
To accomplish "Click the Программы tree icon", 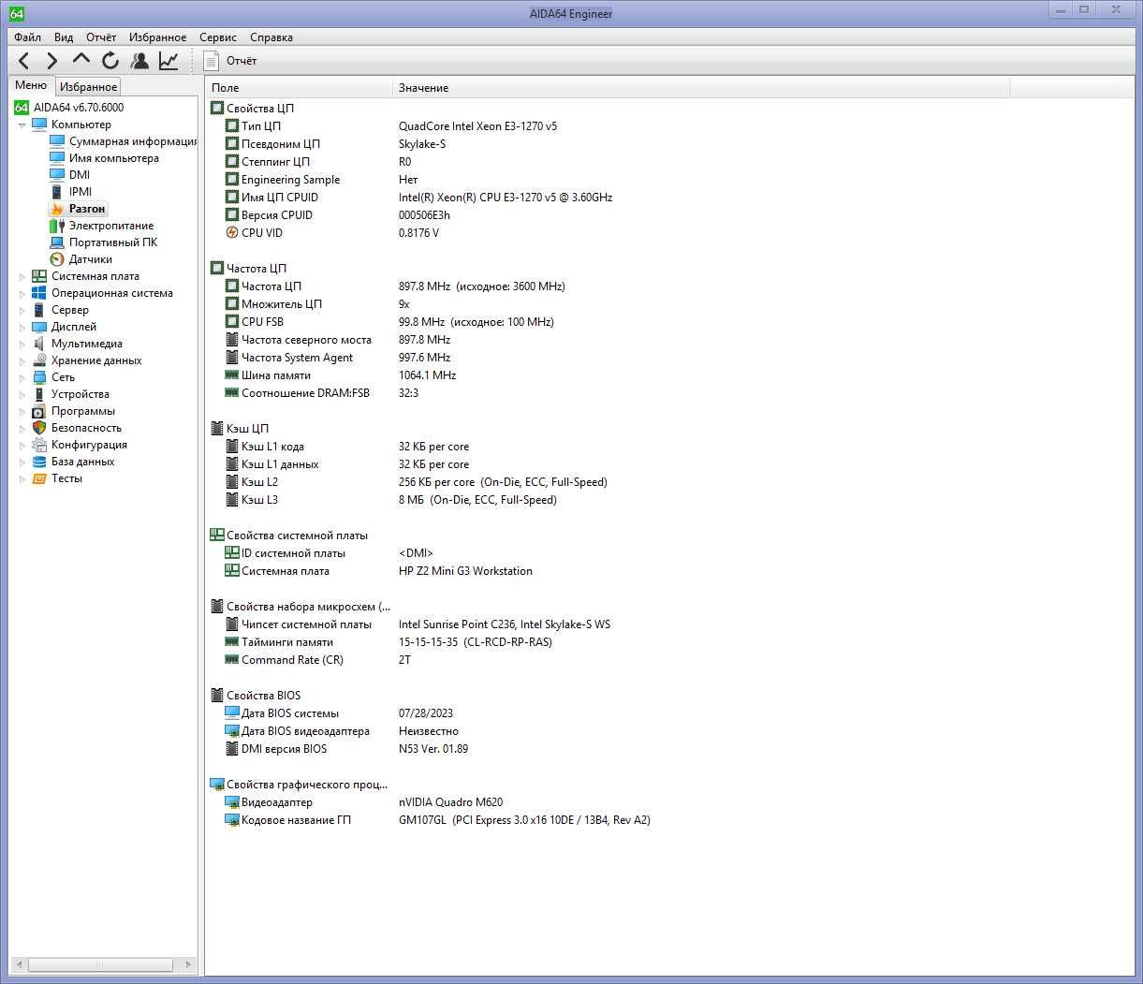I will (39, 411).
